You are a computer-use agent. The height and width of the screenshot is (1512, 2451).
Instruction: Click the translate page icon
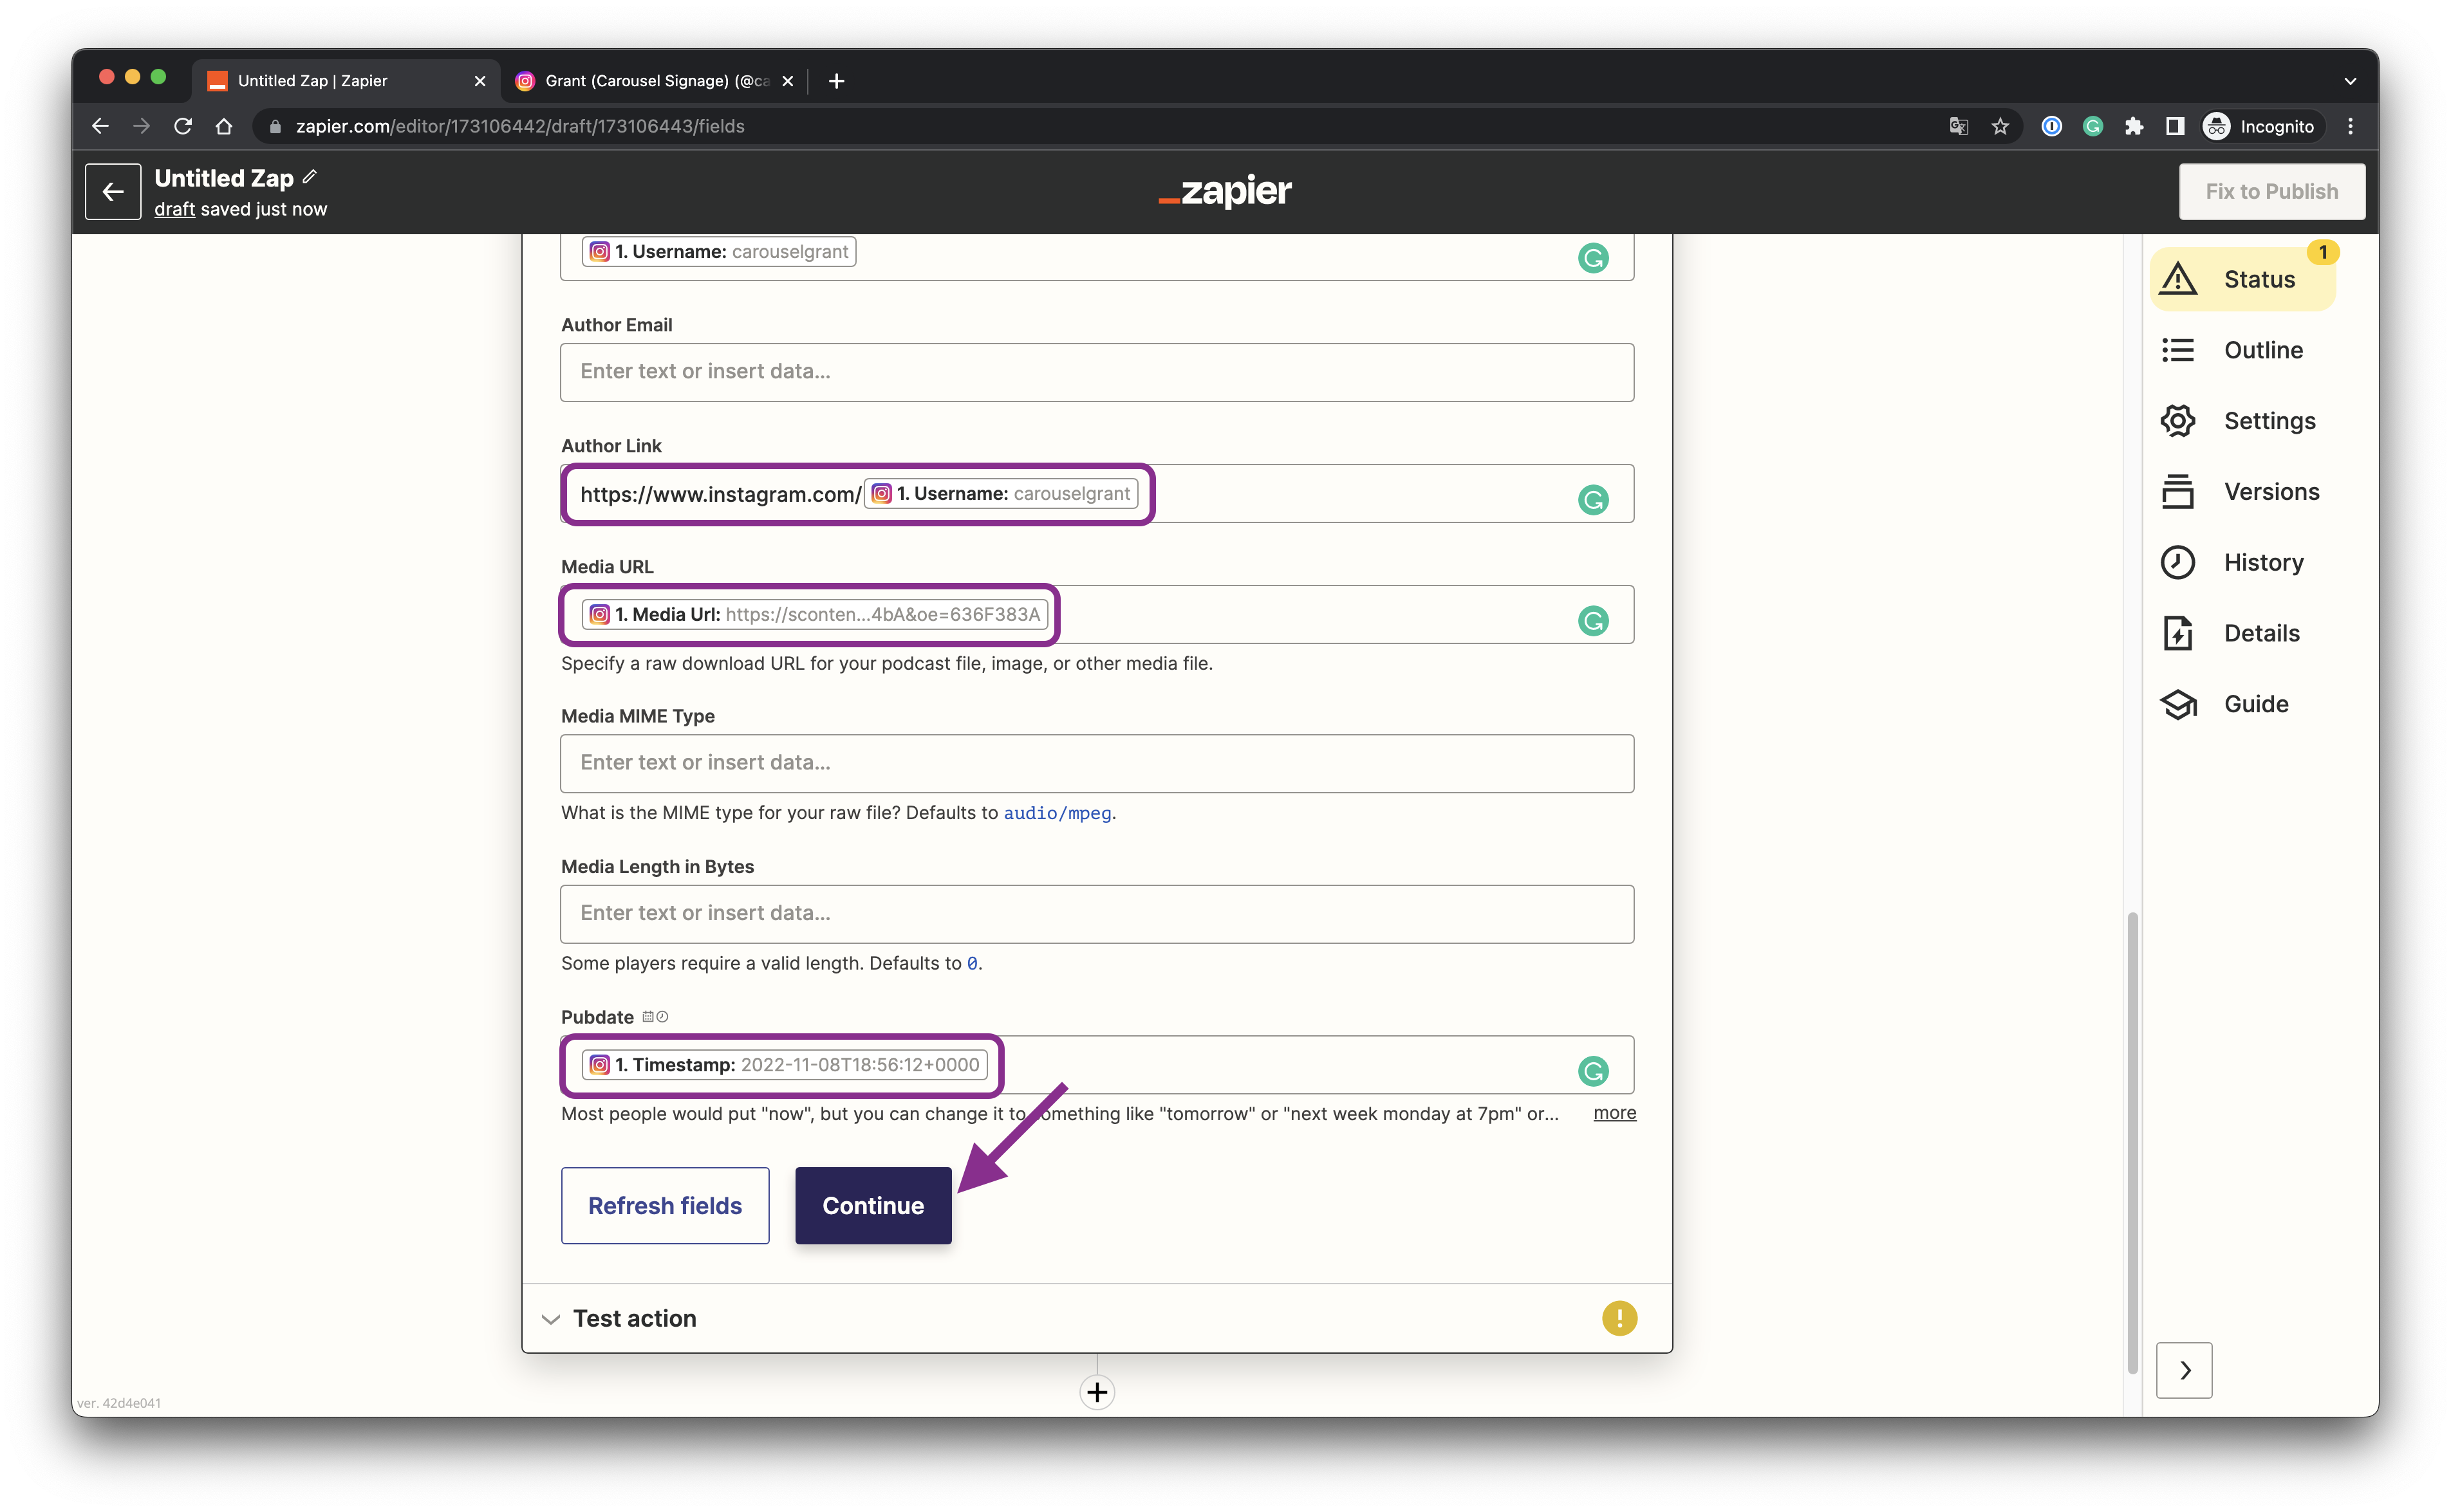[x=1958, y=126]
